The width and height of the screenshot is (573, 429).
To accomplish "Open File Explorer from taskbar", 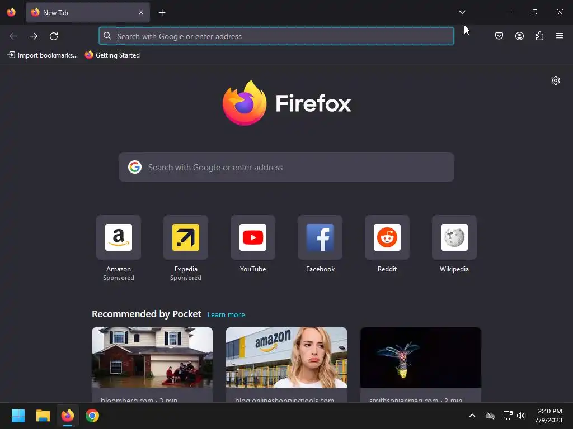I will point(43,416).
